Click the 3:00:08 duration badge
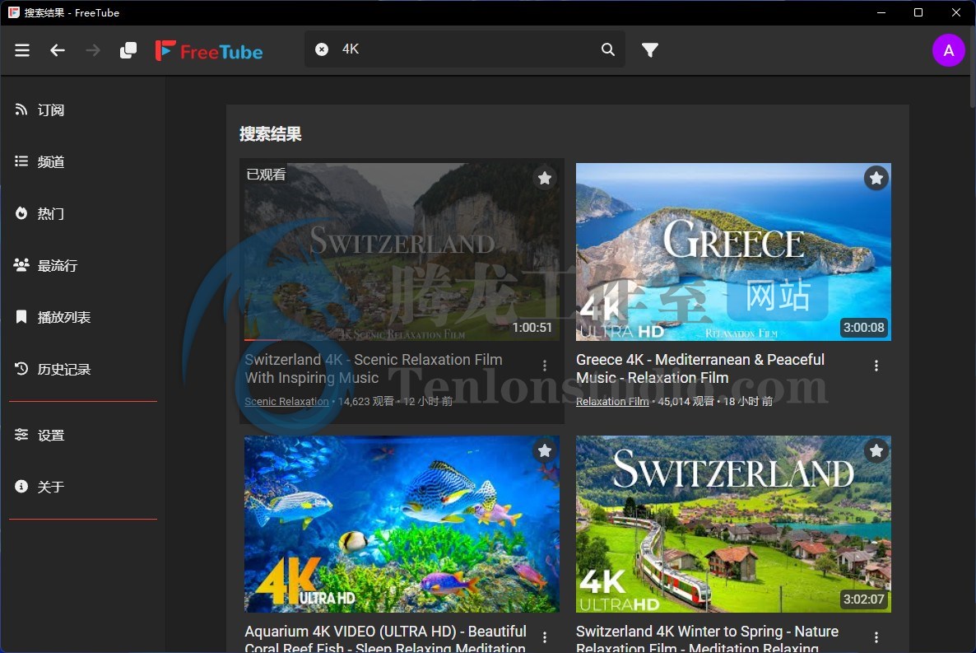The image size is (976, 653). (x=863, y=328)
